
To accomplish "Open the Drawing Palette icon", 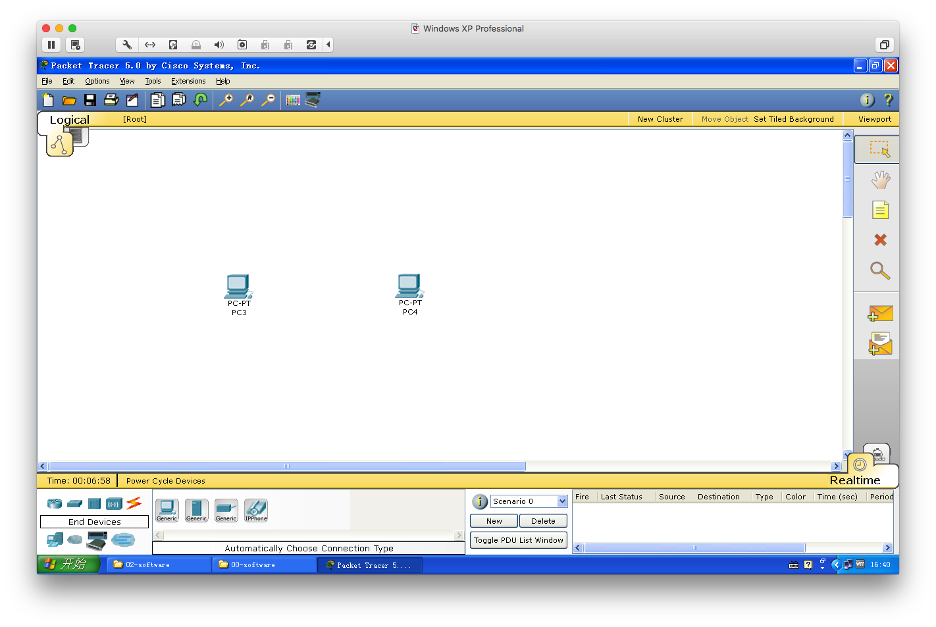I will tap(293, 100).
